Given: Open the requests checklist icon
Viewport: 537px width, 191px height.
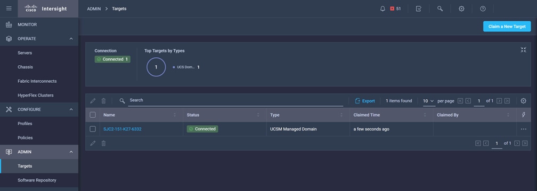Looking at the screenshot, I should pos(419,9).
